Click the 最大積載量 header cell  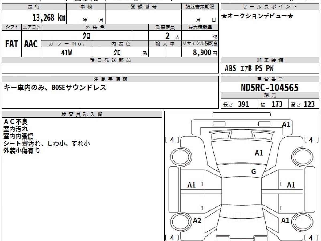click(200, 27)
